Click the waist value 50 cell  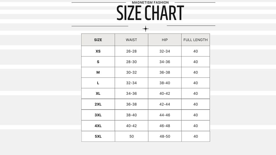pyautogui.click(x=131, y=136)
